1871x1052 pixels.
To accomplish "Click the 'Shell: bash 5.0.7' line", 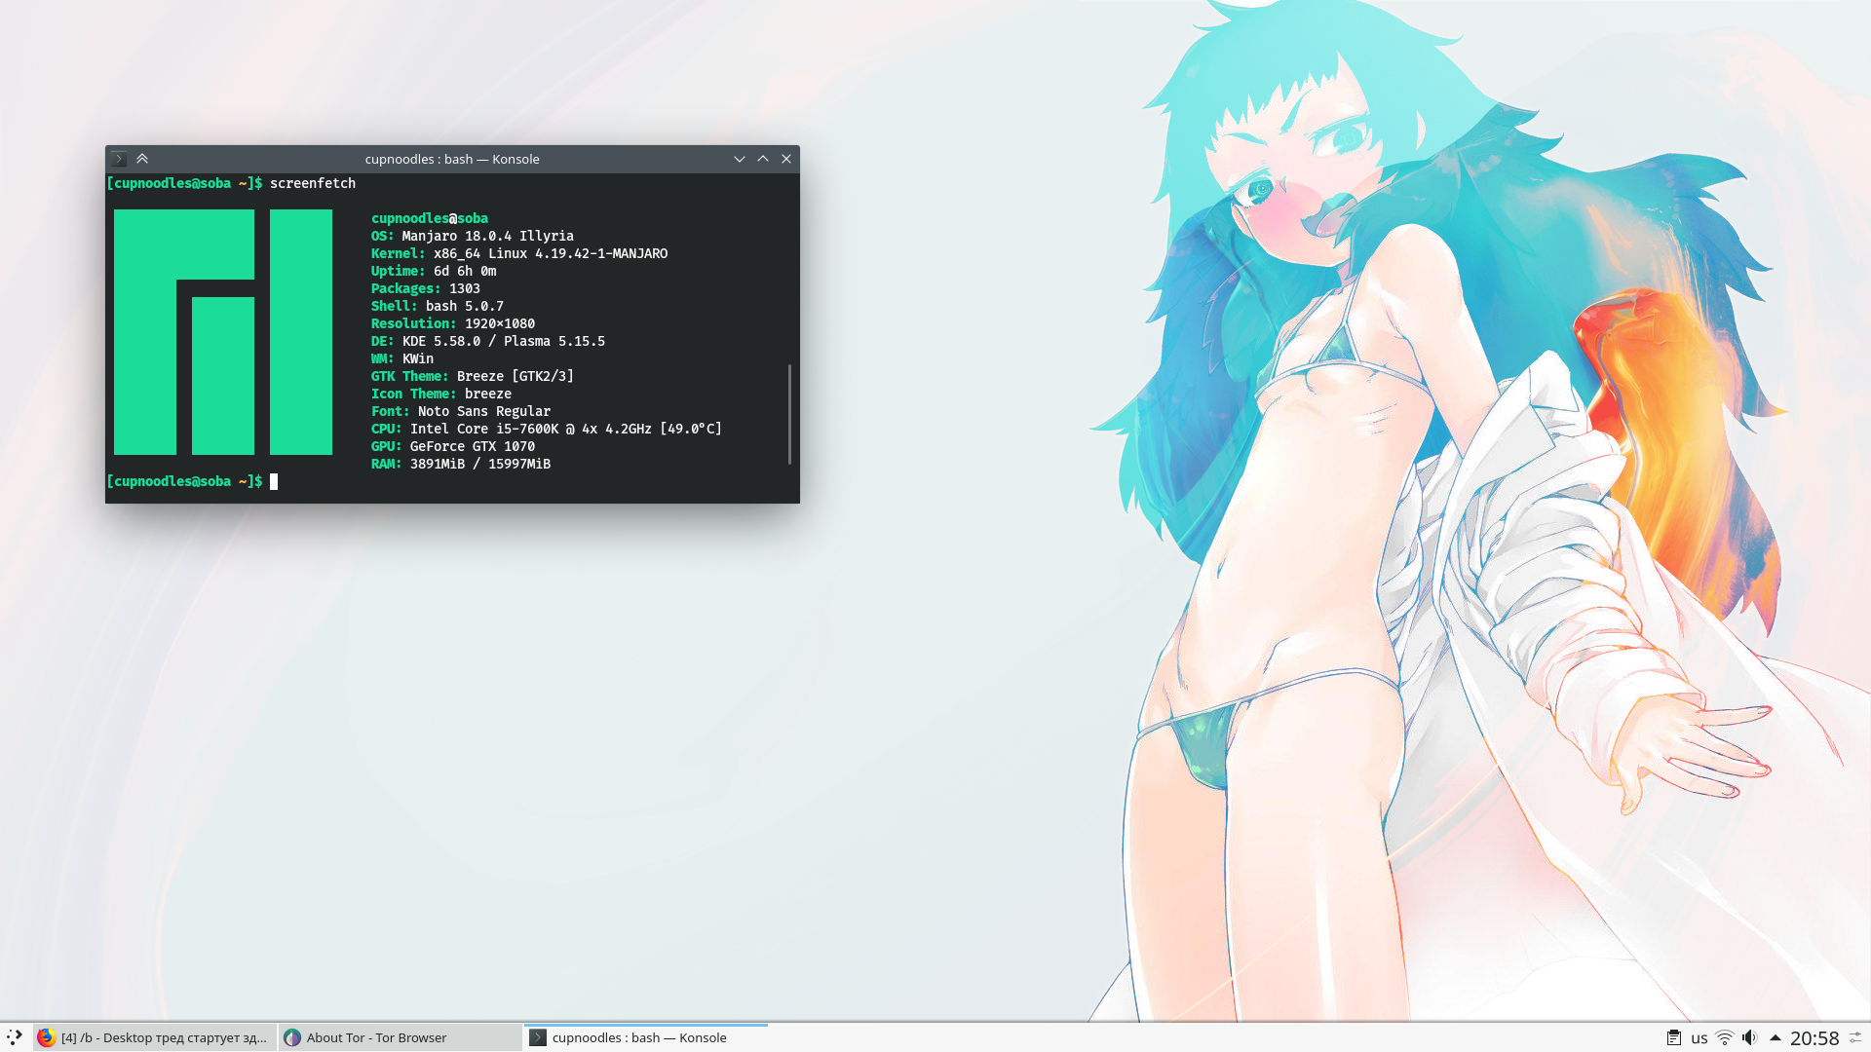I will (438, 306).
